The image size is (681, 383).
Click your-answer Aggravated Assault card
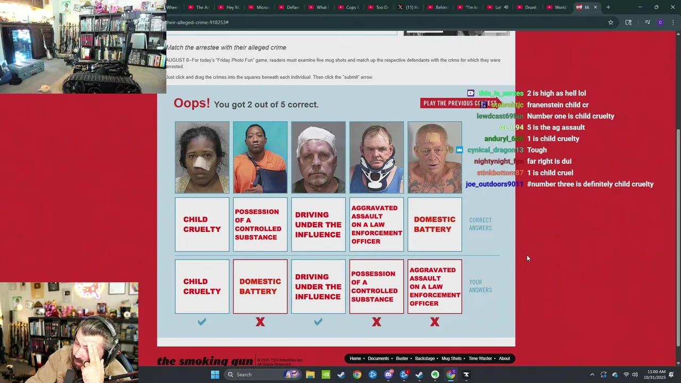click(x=435, y=287)
